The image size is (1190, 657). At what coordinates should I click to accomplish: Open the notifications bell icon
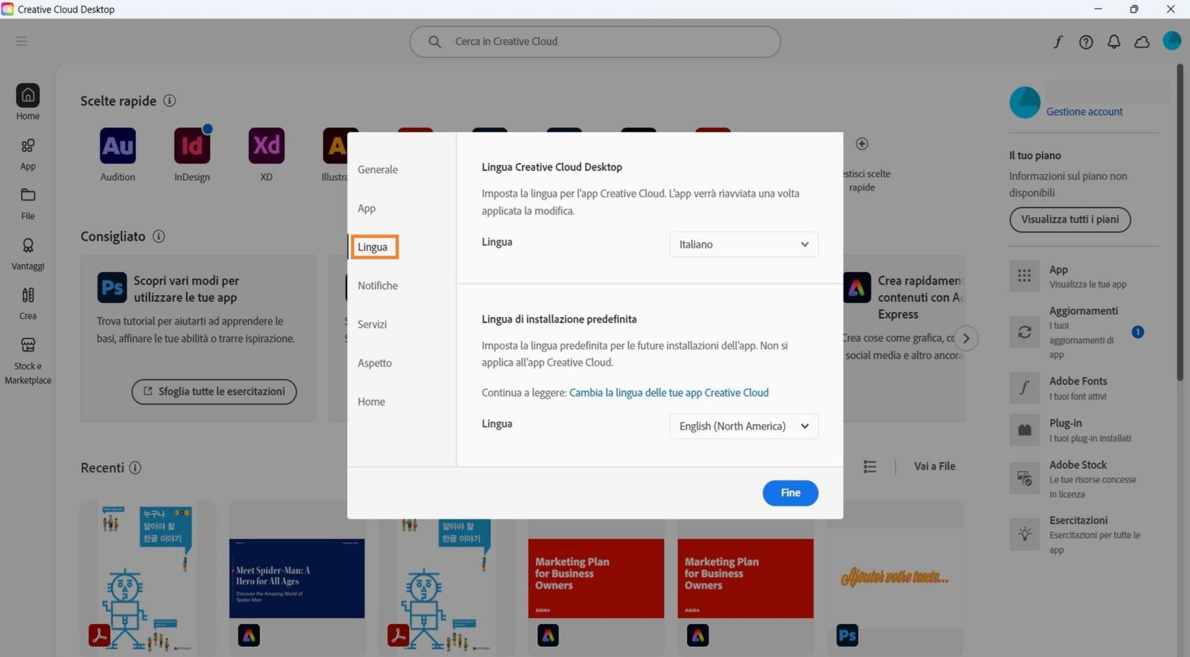[x=1114, y=42]
